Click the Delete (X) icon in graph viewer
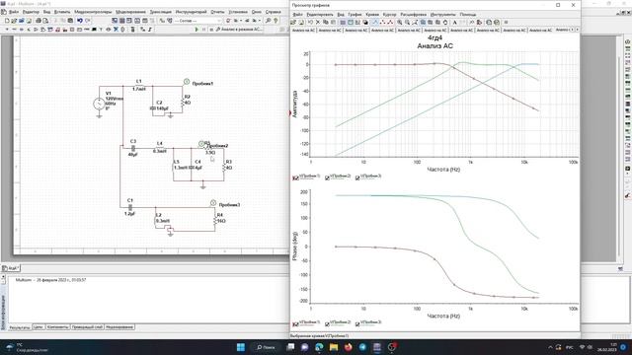This screenshot has height=355, width=632. [x=318, y=23]
